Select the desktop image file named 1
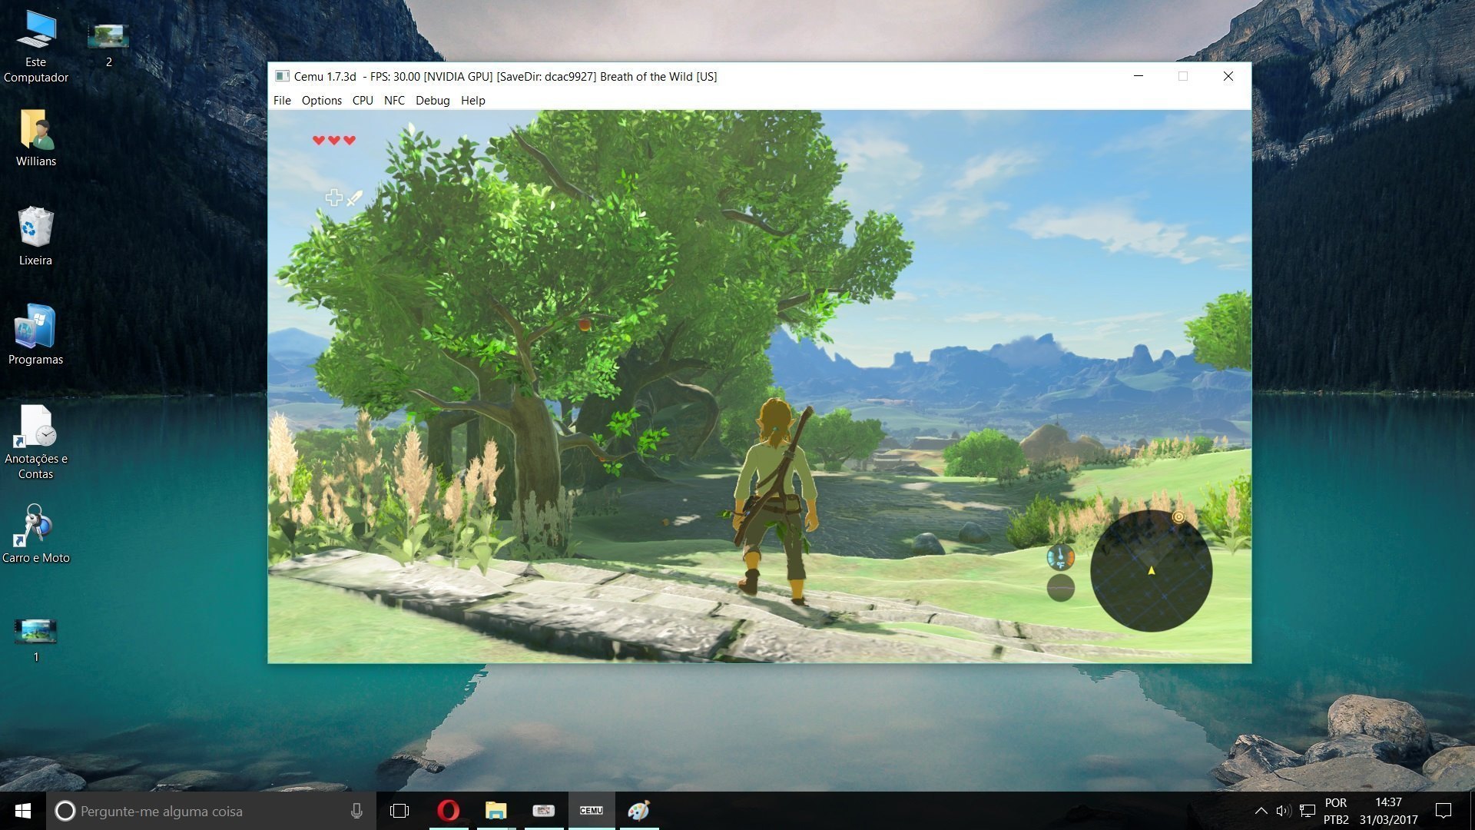The width and height of the screenshot is (1475, 830). [35, 639]
